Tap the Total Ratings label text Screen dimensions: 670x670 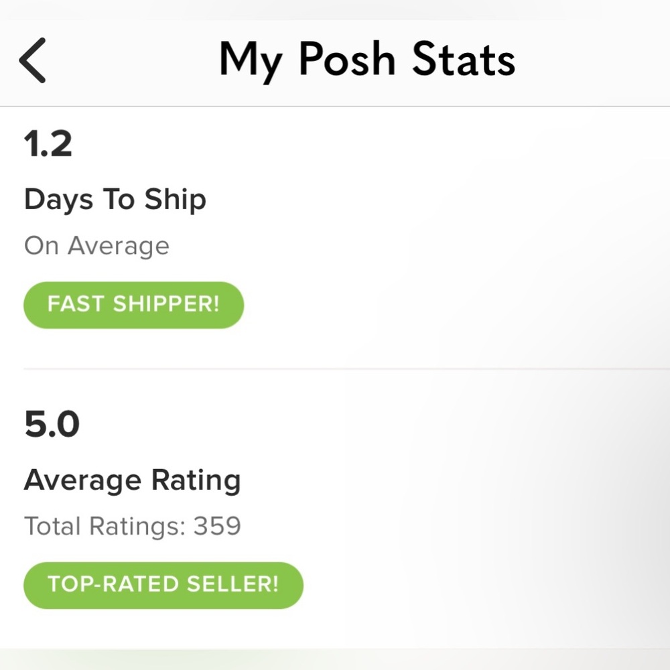105,526
